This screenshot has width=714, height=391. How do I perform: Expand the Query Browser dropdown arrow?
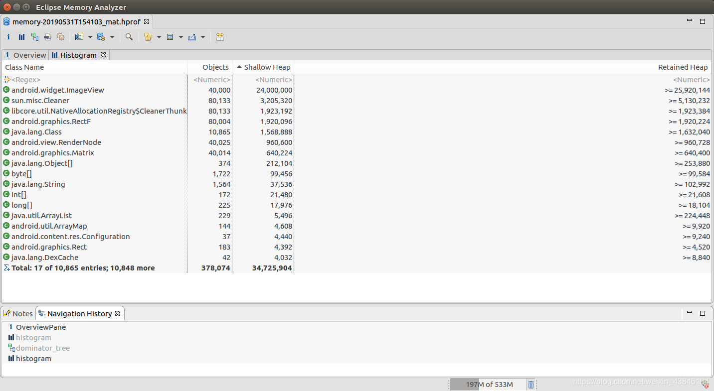[112, 37]
